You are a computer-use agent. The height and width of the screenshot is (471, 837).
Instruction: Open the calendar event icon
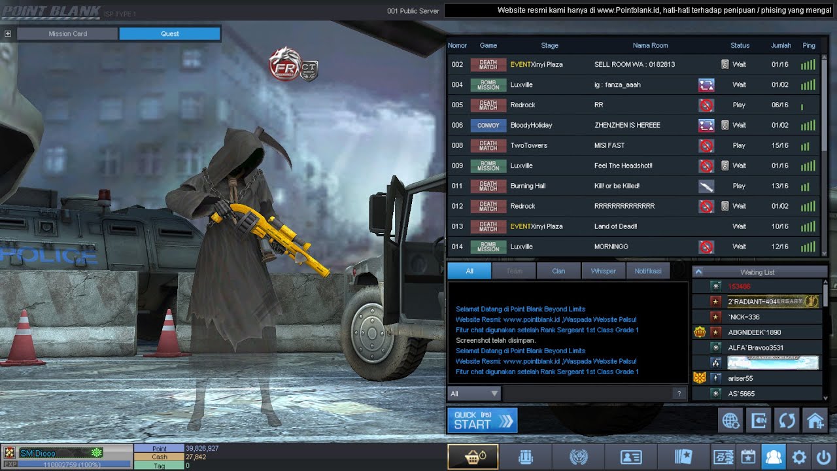tap(749, 457)
